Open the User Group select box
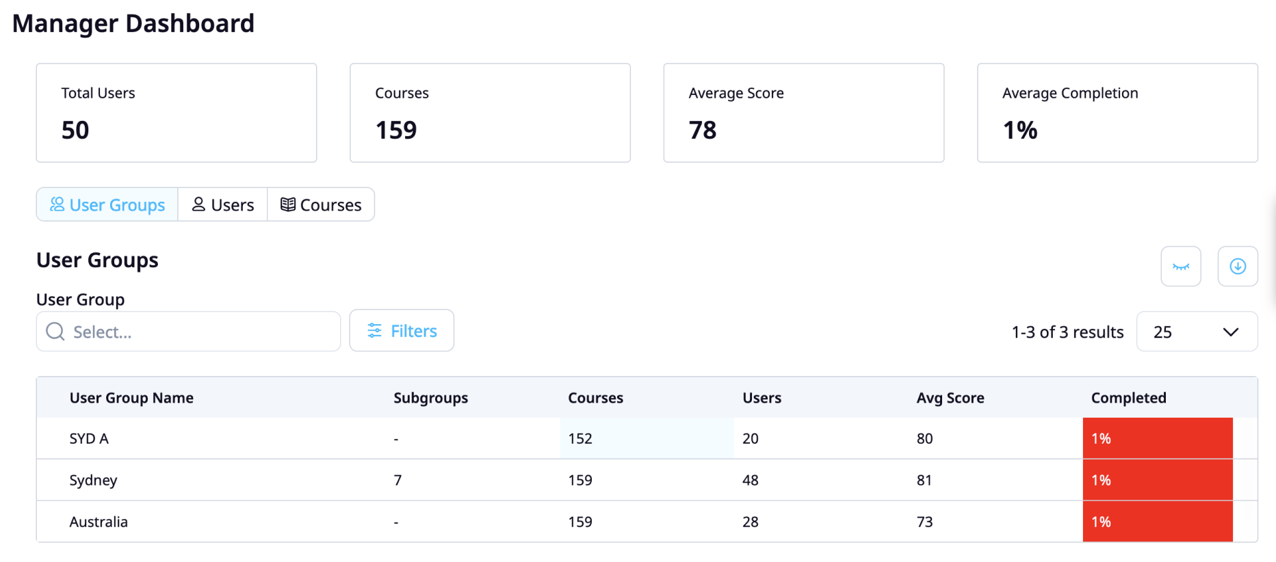The image size is (1276, 562). [x=198, y=332]
